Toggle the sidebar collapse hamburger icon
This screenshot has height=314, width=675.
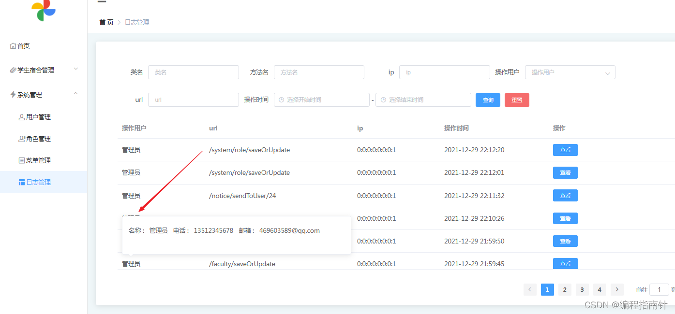pos(102,2)
